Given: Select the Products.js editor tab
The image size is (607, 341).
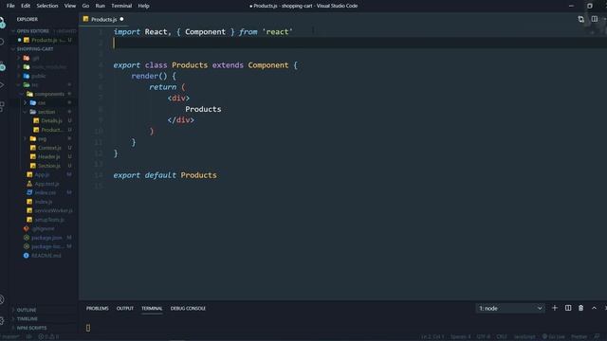Looking at the screenshot, I should click(103, 19).
